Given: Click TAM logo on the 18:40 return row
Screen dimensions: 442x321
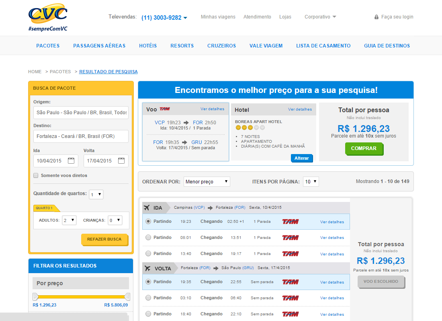Looking at the screenshot, I should click(x=291, y=314).
